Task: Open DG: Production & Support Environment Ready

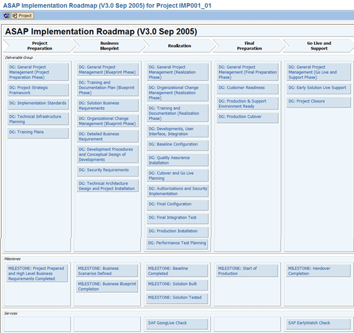Action: [x=247, y=104]
